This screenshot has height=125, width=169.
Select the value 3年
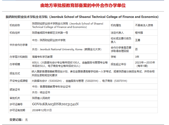click(x=137, y=57)
